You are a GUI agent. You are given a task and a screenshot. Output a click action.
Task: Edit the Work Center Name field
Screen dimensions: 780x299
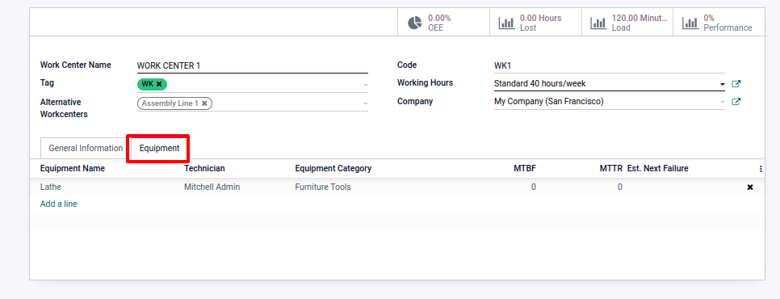pyautogui.click(x=253, y=65)
